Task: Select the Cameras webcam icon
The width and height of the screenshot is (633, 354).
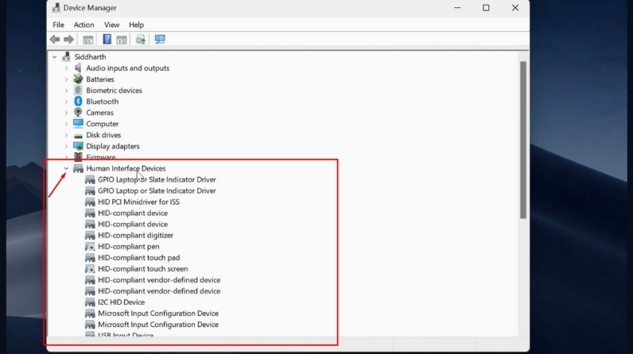Action: (x=78, y=113)
